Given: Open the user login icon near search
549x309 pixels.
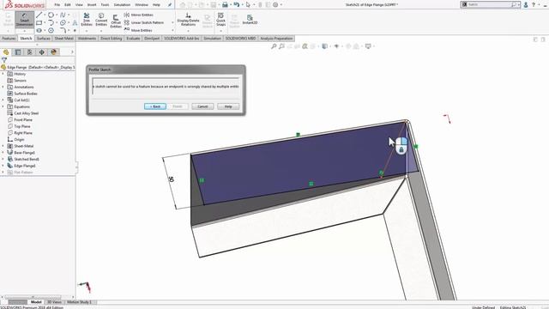Looking at the screenshot, I should (526, 5).
